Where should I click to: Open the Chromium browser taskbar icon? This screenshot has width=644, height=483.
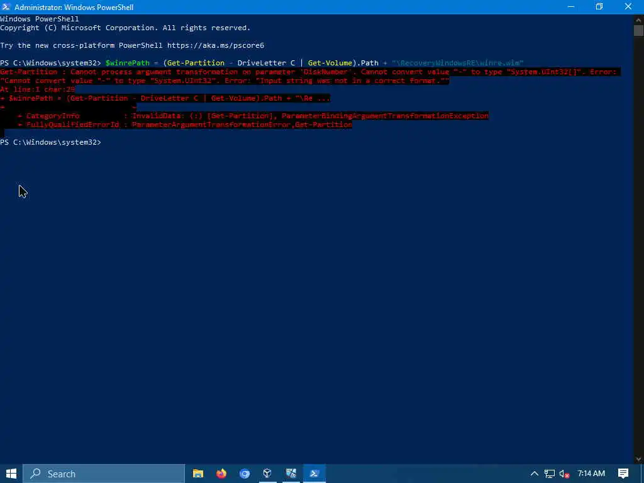pyautogui.click(x=245, y=474)
